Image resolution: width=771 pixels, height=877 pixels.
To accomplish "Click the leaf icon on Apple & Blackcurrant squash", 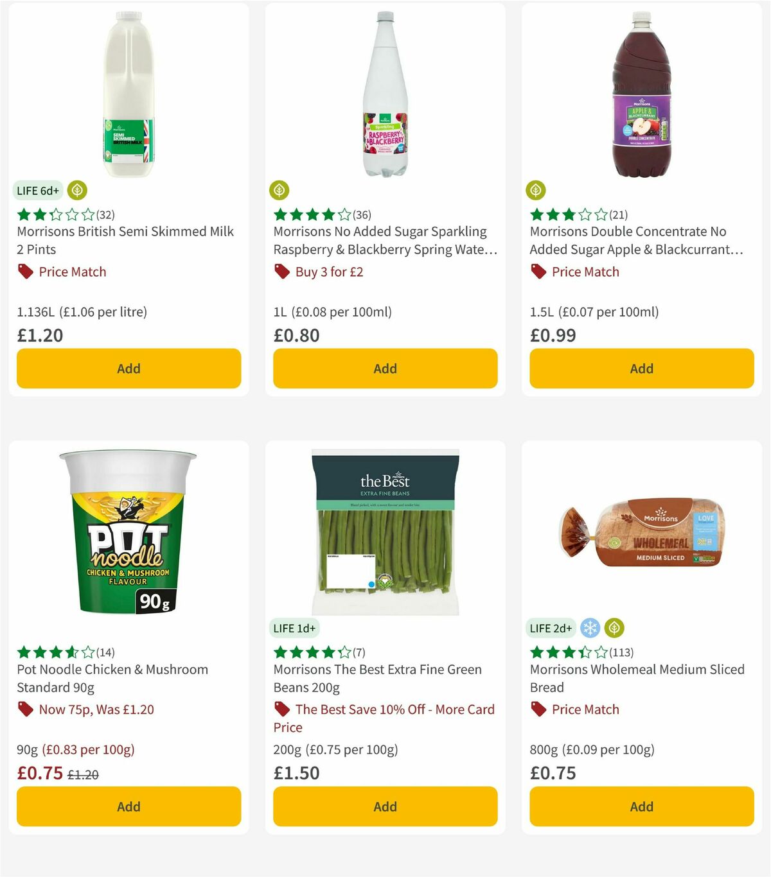I will tap(536, 190).
